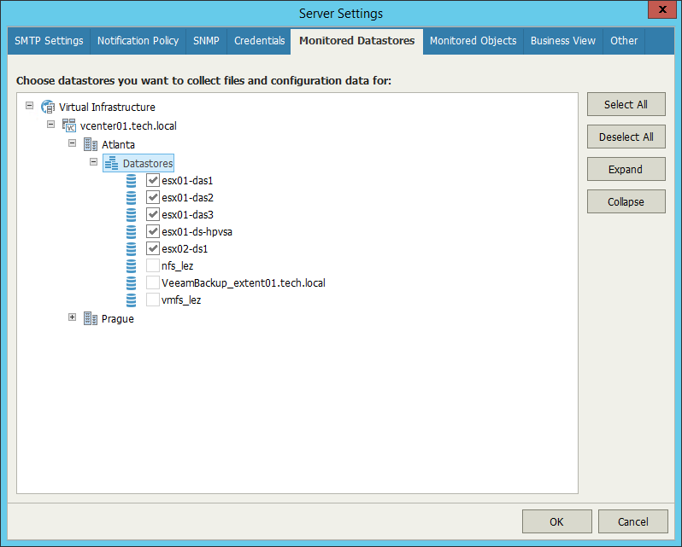The width and height of the screenshot is (682, 547).
Task: Select the Monitored Datastores tab
Action: (x=356, y=41)
